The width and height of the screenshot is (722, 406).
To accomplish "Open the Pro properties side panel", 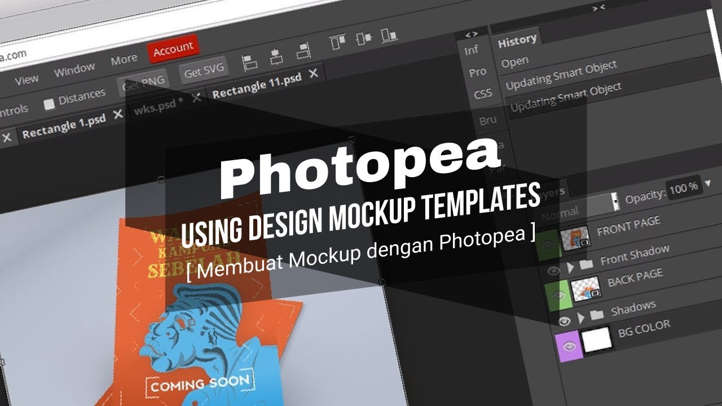I will 477,72.
